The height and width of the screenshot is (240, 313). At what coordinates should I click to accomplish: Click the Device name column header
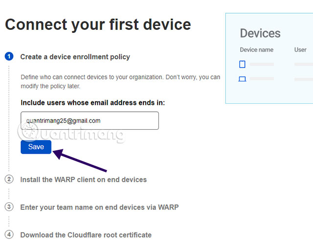pos(256,50)
